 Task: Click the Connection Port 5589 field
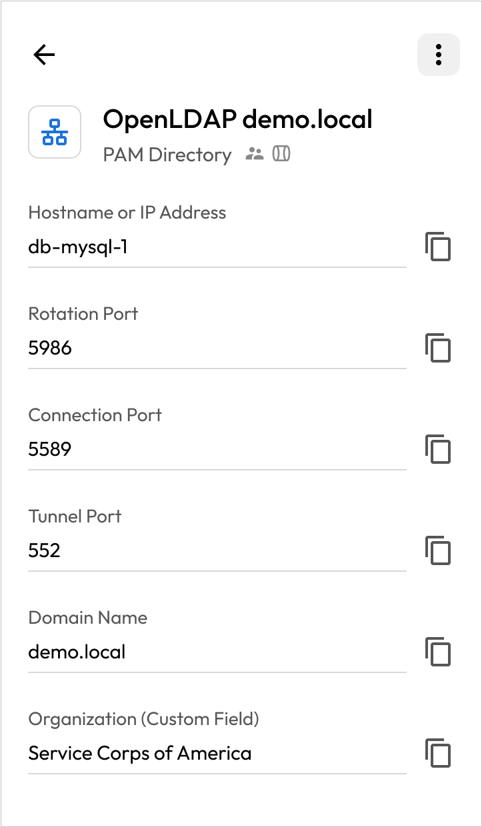[x=217, y=449]
